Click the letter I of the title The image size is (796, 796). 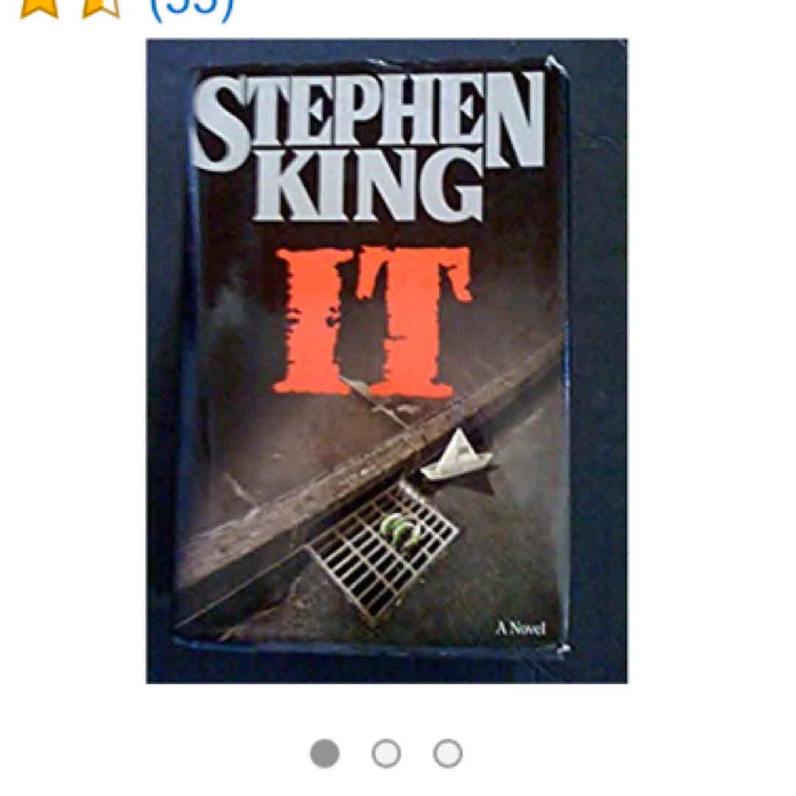coord(313,321)
